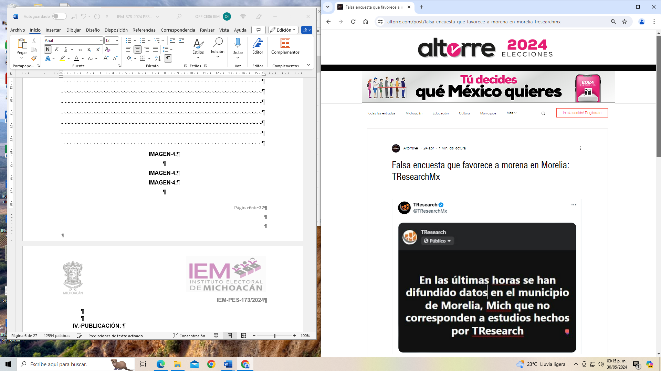Select the Format Painter brush icon
661x371 pixels.
click(34, 58)
